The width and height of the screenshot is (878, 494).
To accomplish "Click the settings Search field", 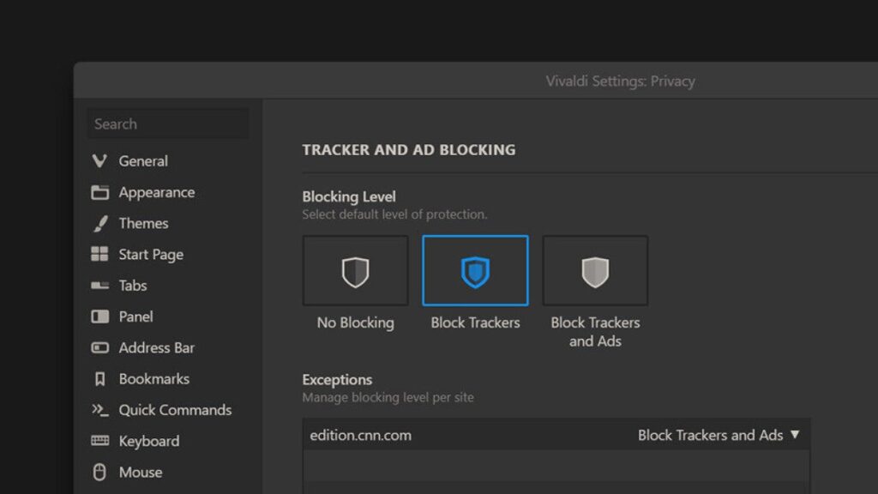I will (x=168, y=124).
